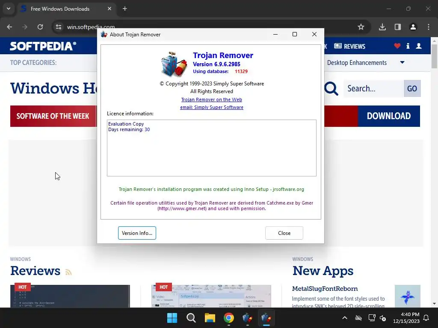The image size is (438, 328).
Task: Close the Free Windows Downloads tab
Action: click(109, 9)
